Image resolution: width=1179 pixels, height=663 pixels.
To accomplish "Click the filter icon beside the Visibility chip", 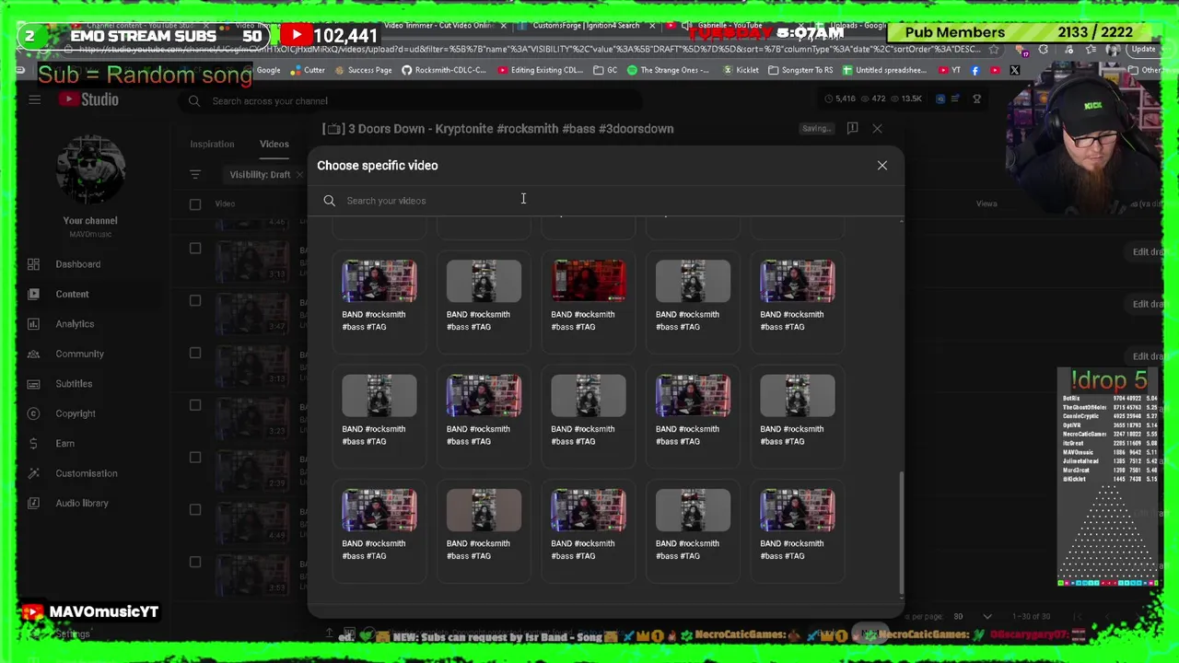I will pyautogui.click(x=195, y=174).
